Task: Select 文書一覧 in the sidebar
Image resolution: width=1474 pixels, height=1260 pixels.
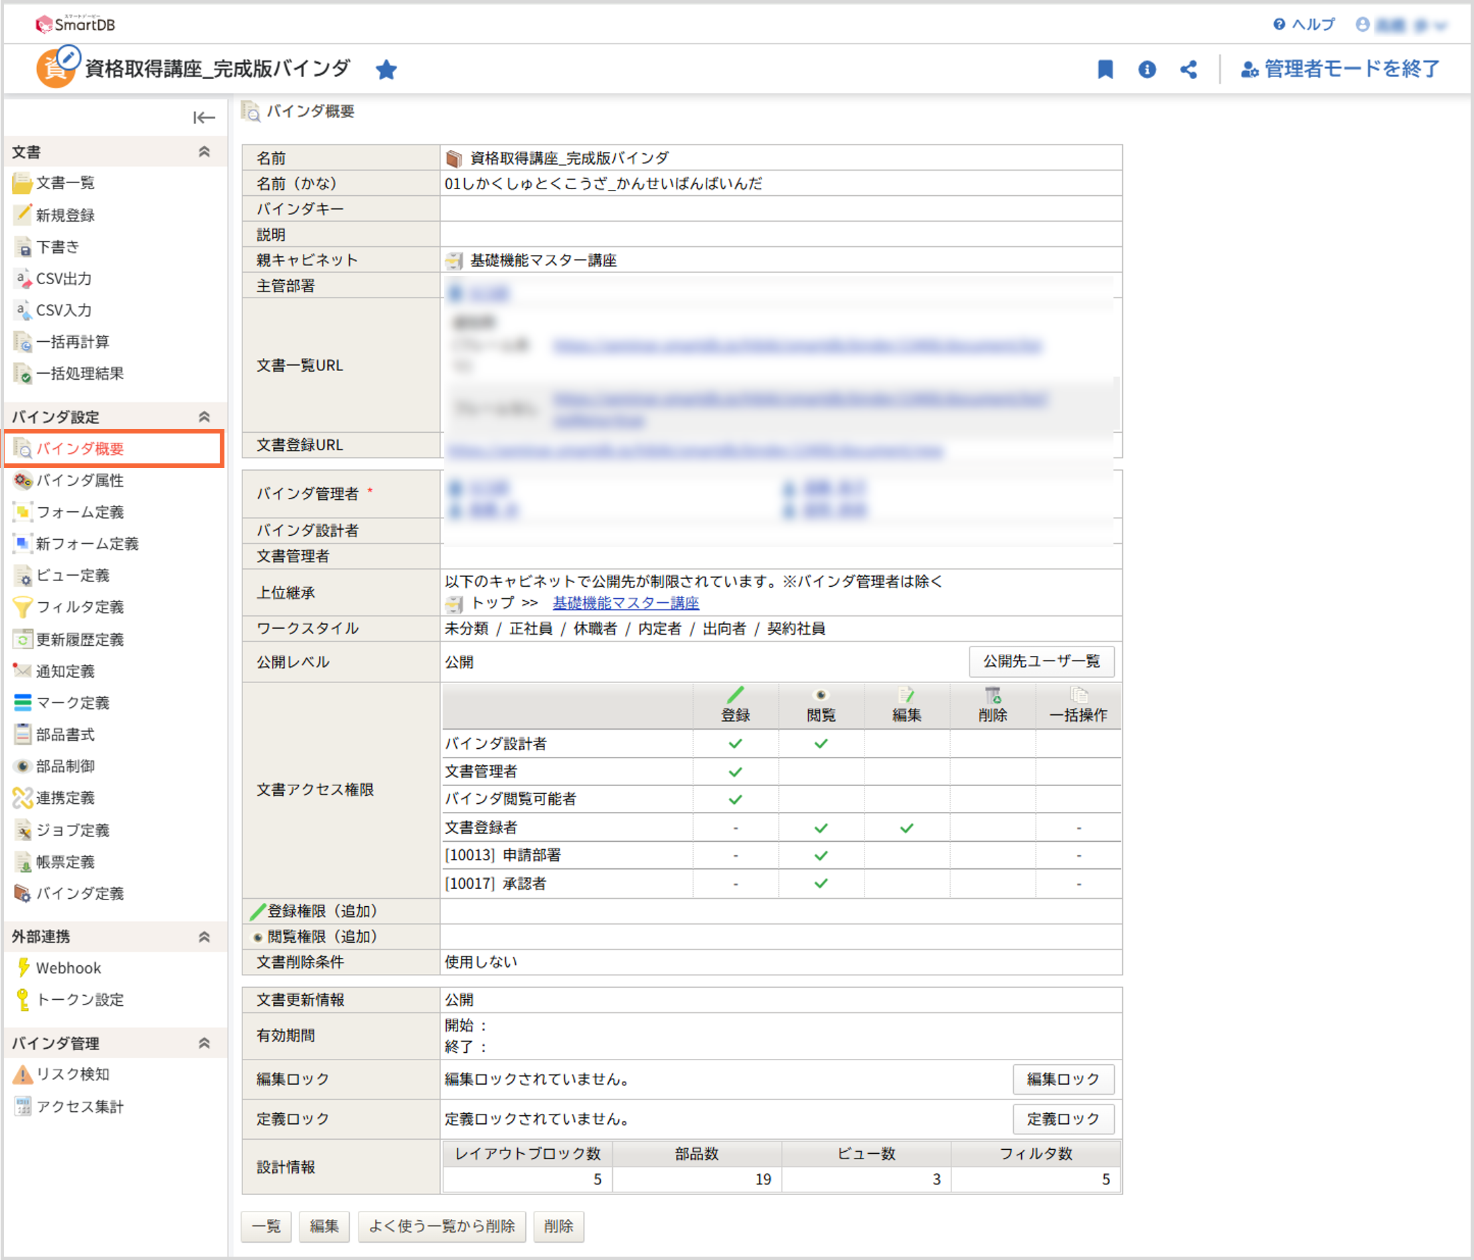Action: point(65,183)
